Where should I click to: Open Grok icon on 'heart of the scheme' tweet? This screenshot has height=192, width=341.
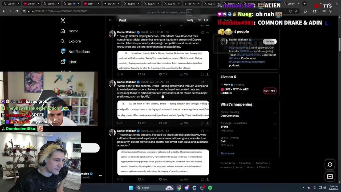(x=203, y=82)
